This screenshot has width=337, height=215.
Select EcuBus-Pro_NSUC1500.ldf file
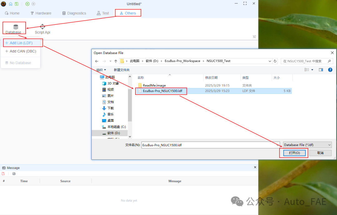coord(162,91)
